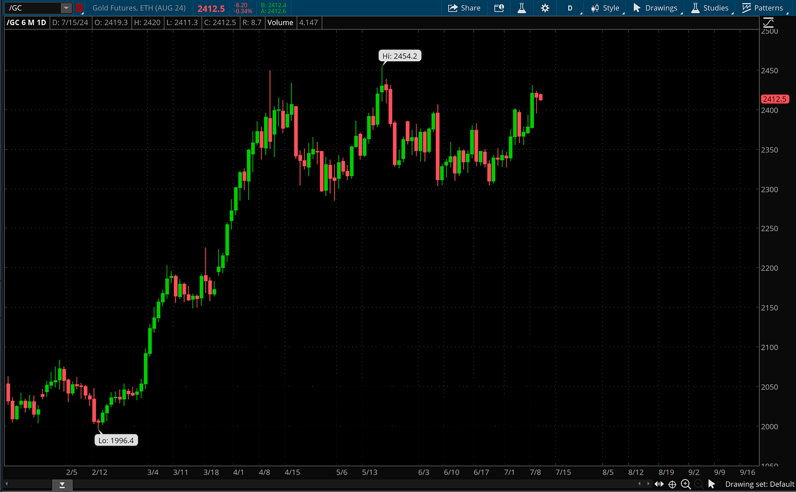Screen dimensions: 796x492
Task: Click the scale toggle icon above price axis
Action: [x=768, y=22]
